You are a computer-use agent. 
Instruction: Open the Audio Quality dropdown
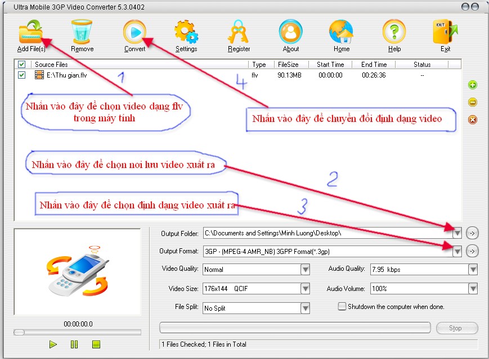click(473, 269)
